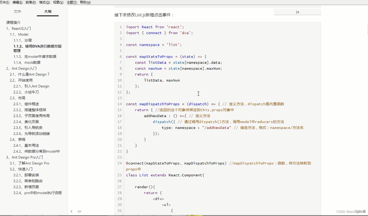
Task: Open the 格式(O) menu
Action: pos(44,2)
